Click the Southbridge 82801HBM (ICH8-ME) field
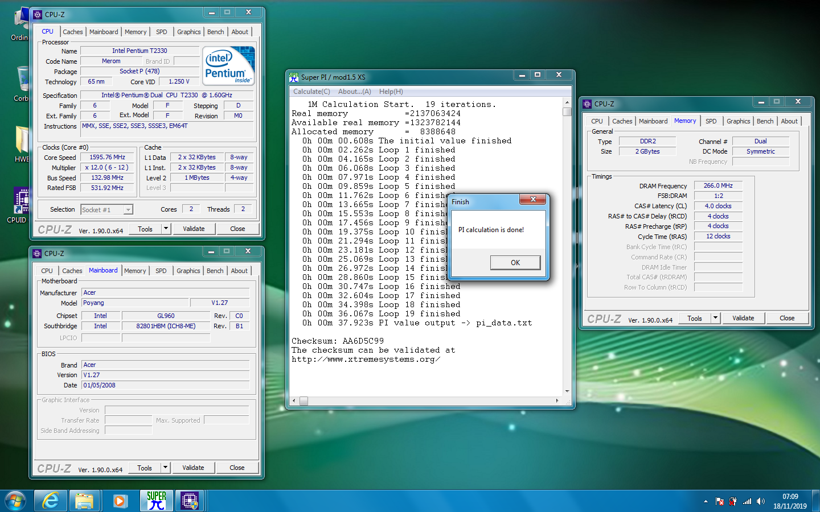This screenshot has width=820, height=512. tap(166, 326)
